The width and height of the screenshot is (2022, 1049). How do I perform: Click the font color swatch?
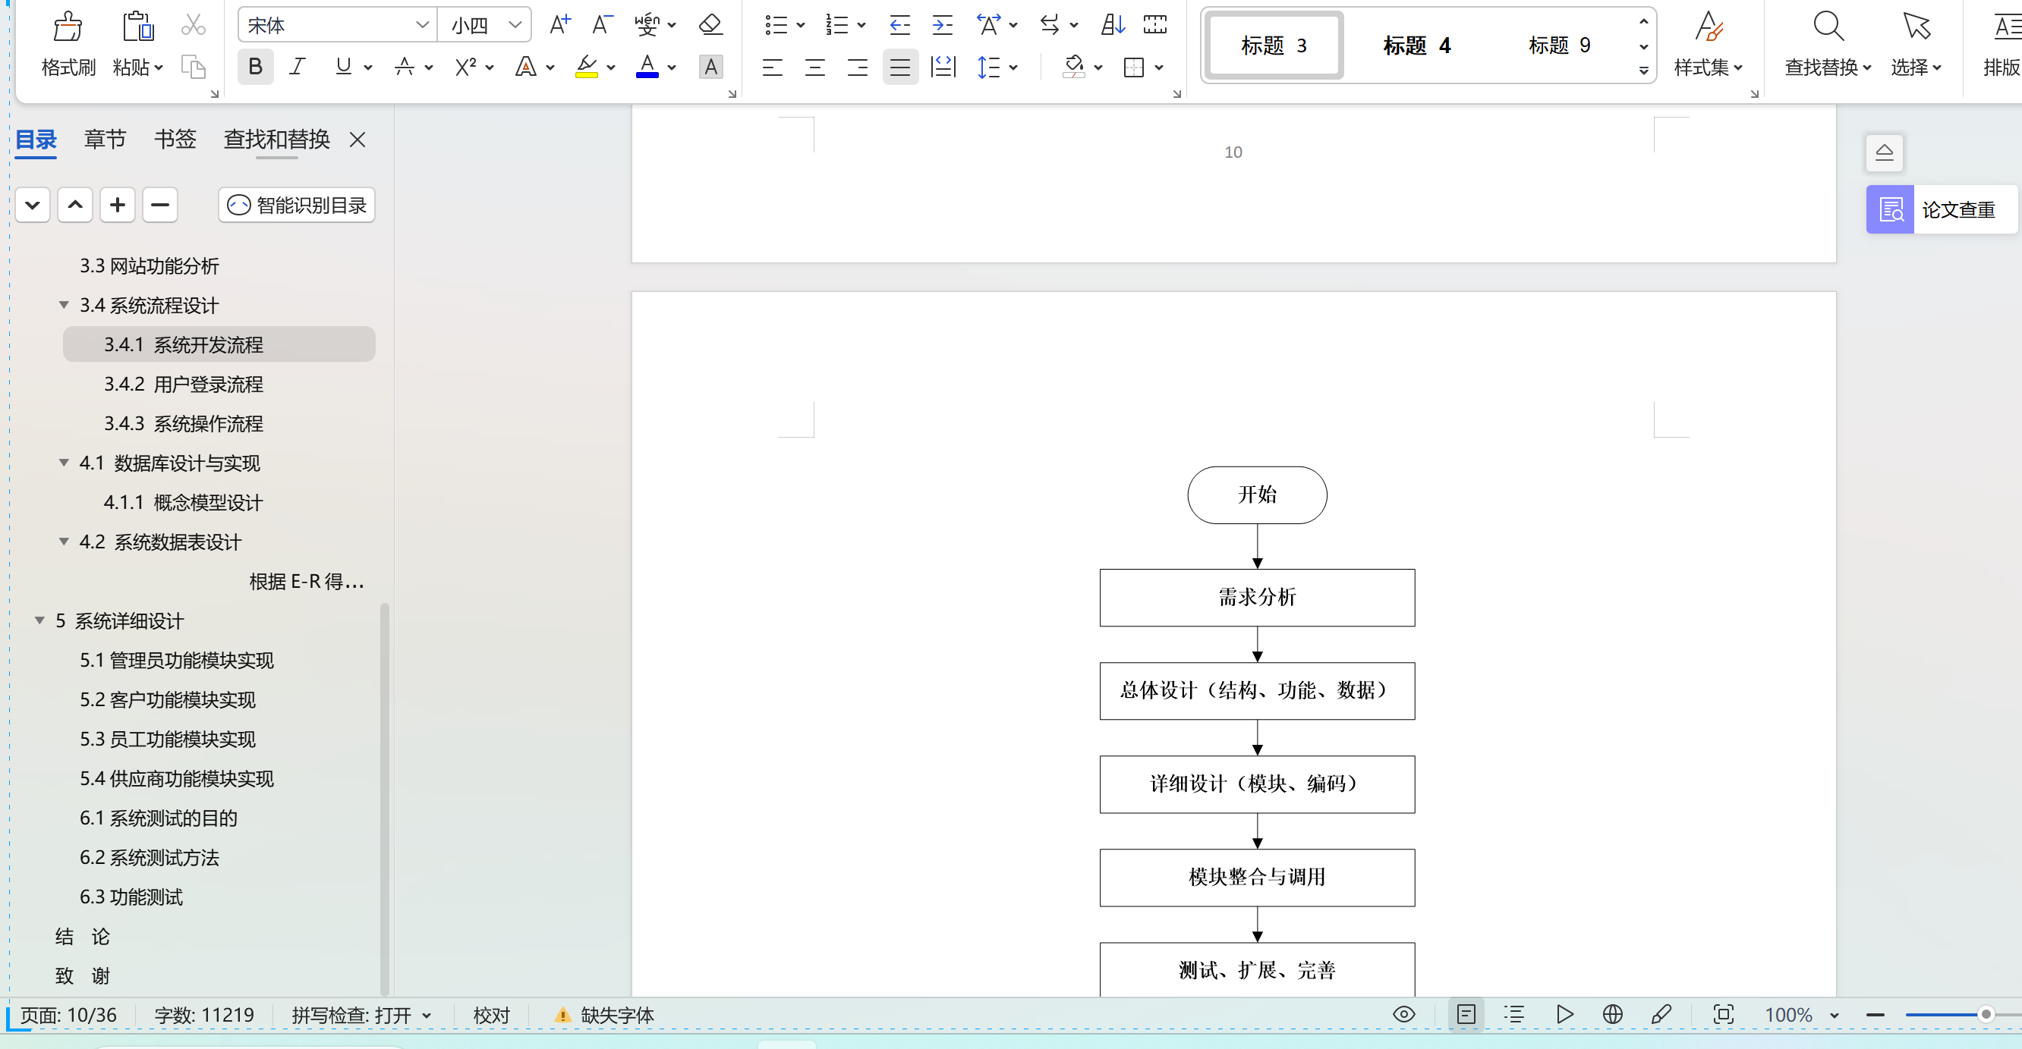click(x=646, y=67)
